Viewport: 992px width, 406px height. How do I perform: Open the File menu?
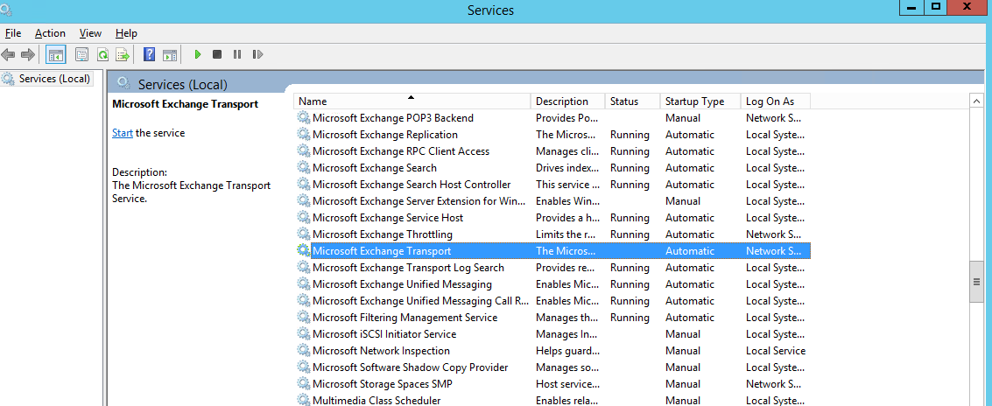coord(12,33)
